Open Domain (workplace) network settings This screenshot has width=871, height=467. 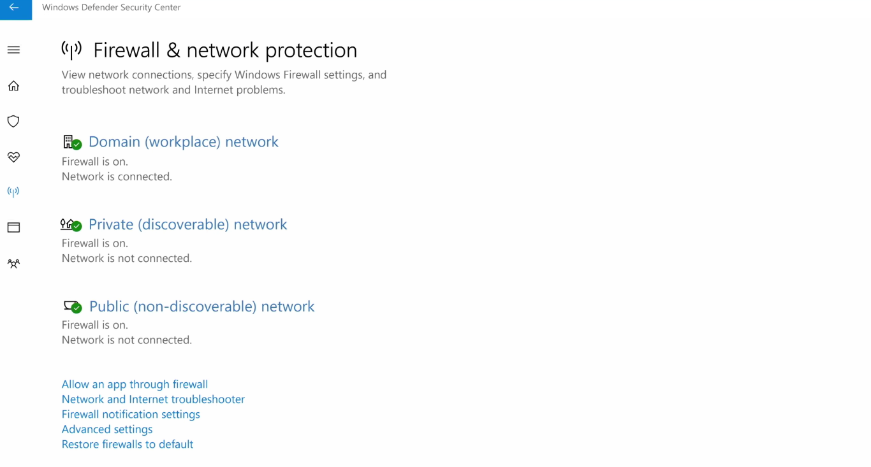(183, 141)
